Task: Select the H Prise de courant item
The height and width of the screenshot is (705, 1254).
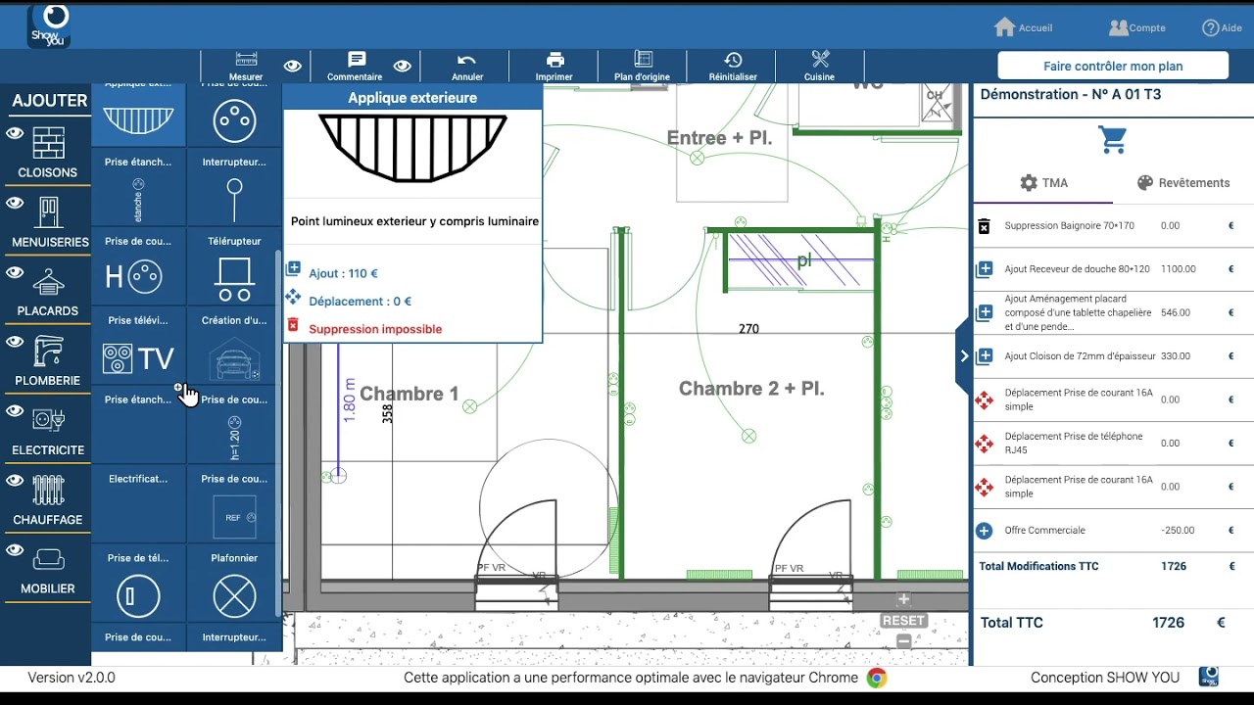Action: pos(138,267)
